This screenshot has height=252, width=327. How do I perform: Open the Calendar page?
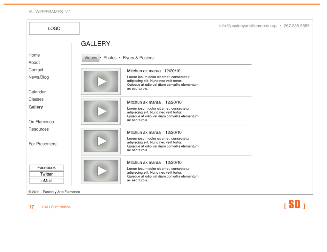(37, 92)
